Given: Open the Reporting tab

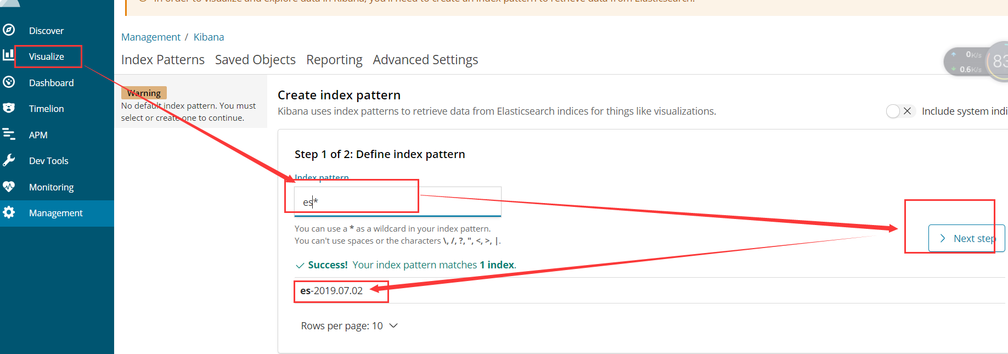Looking at the screenshot, I should click(x=334, y=60).
